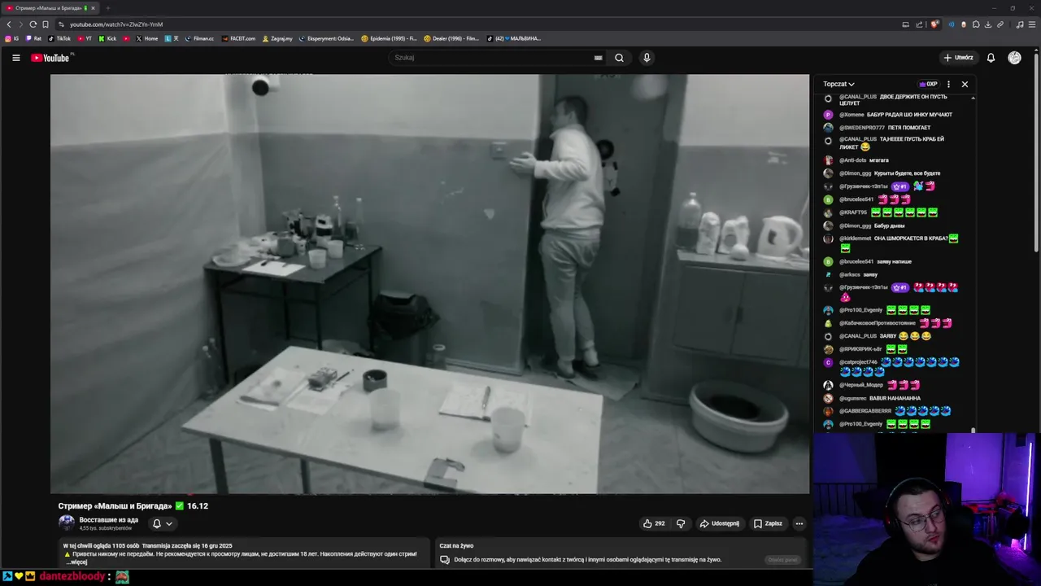
Task: Bookmark this page icon
Action: point(46,24)
